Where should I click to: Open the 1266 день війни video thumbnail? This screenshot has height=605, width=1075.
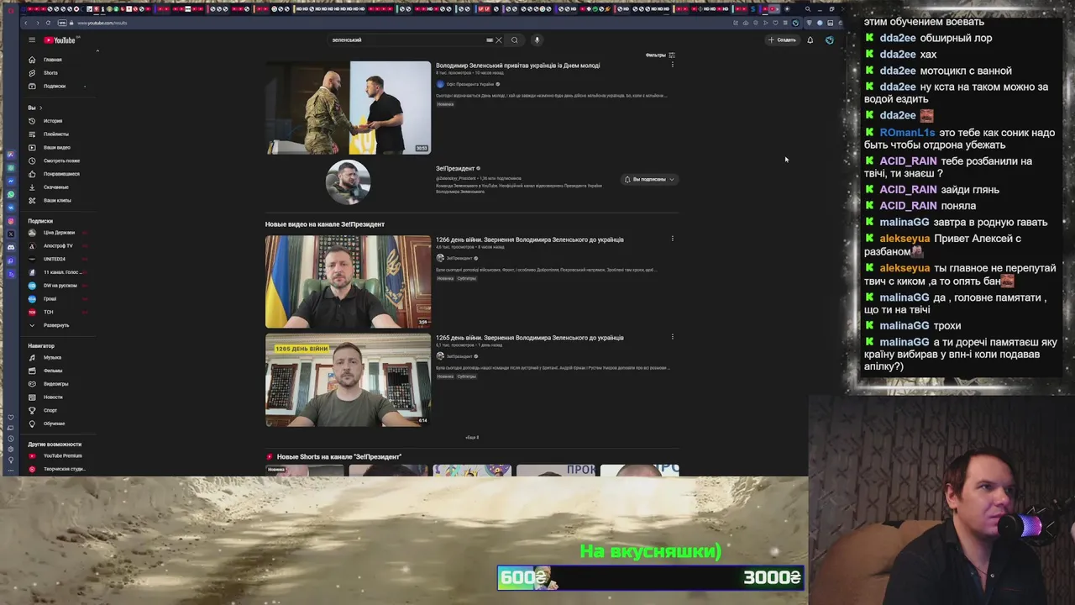(x=349, y=281)
